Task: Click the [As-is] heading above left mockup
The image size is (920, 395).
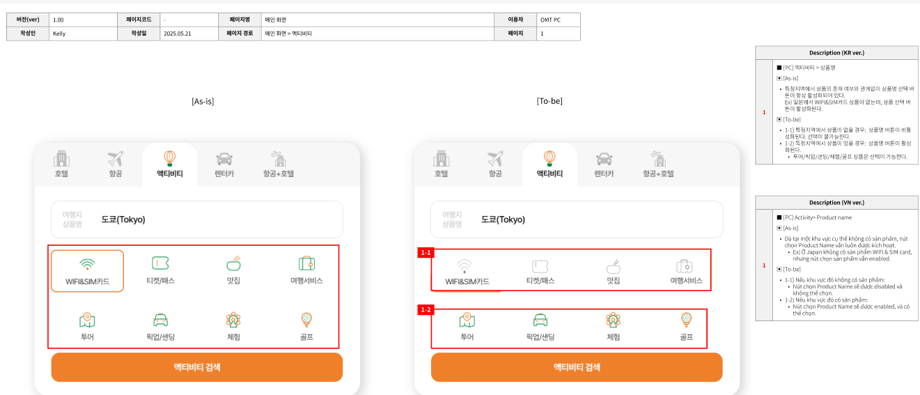Action: point(203,101)
